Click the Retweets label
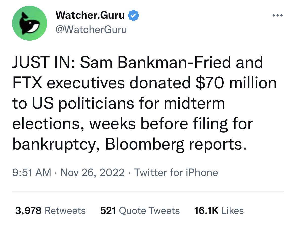 click(65, 211)
